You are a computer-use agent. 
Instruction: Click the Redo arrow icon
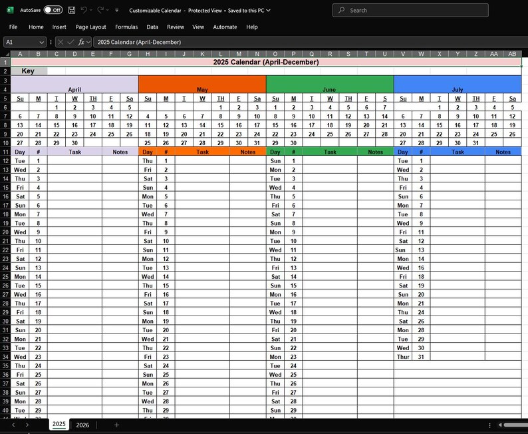pos(100,10)
